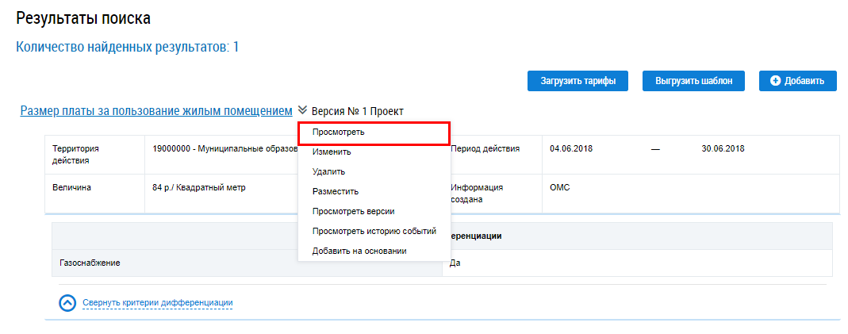Screen dimensions: 848x334
Task: Choose Добавить на основании menu entry
Action: point(359,251)
